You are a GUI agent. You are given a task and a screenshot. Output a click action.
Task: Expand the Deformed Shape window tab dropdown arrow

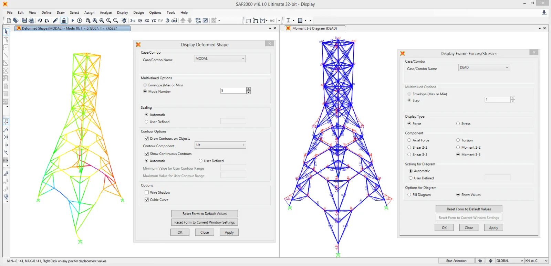[270, 29]
